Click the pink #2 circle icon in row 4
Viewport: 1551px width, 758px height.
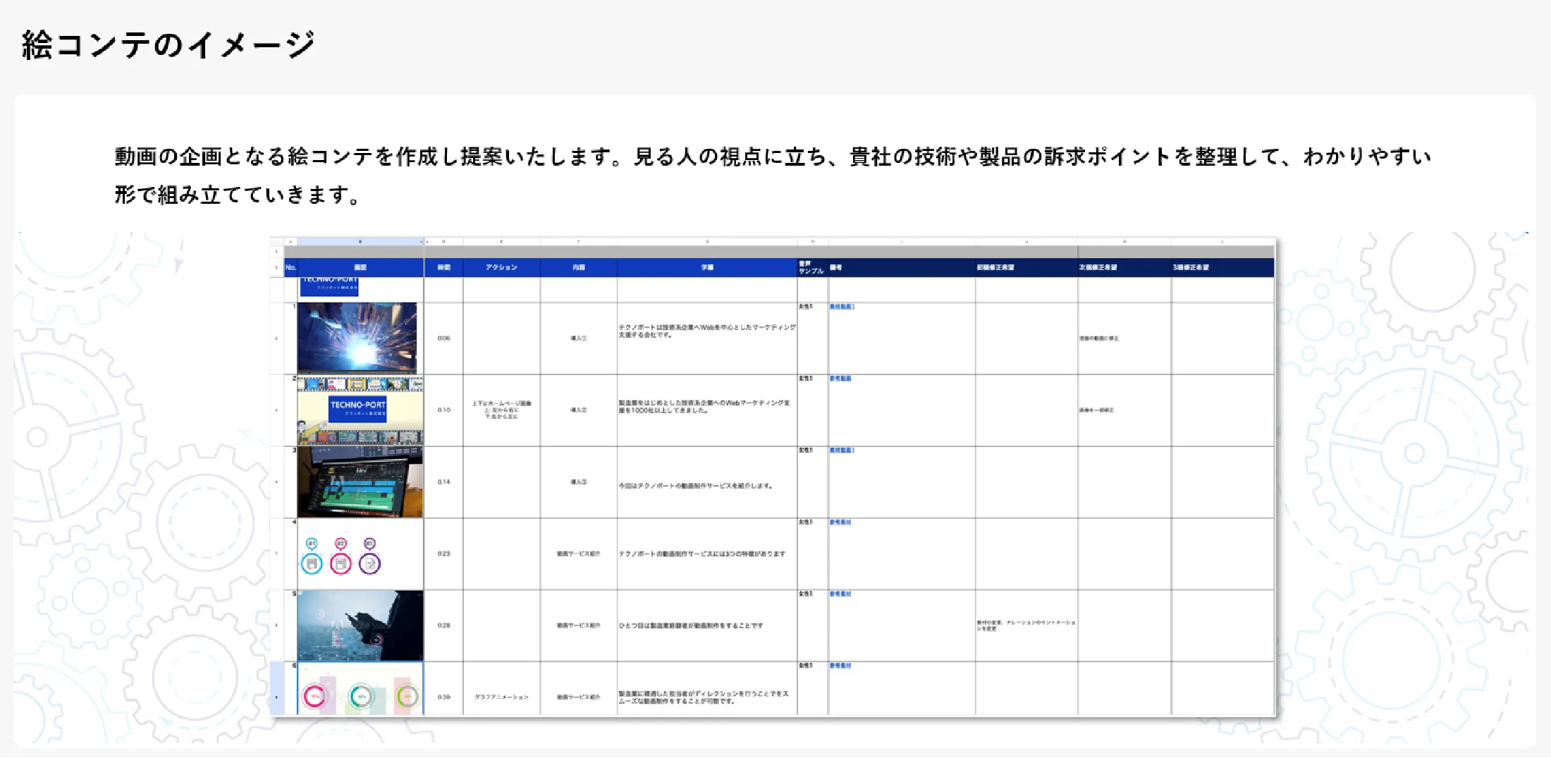tap(341, 563)
